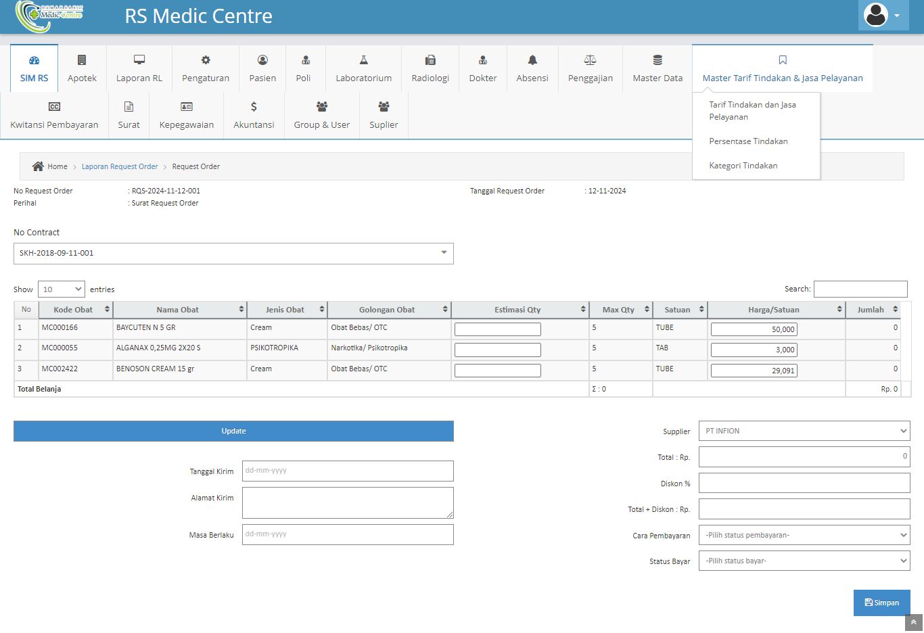Click the Akuntansi dollar sign icon
This screenshot has height=633, width=924.
tap(254, 107)
